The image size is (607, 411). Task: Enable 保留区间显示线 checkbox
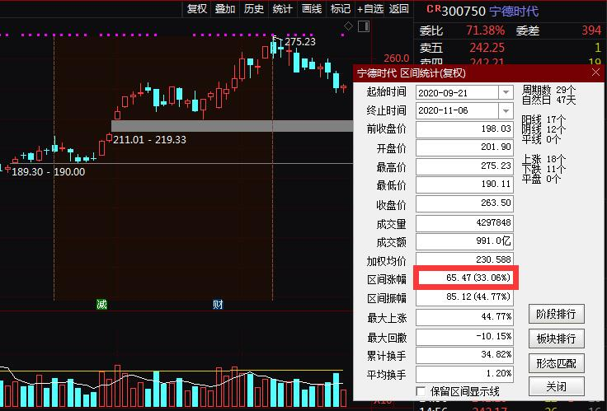click(421, 391)
